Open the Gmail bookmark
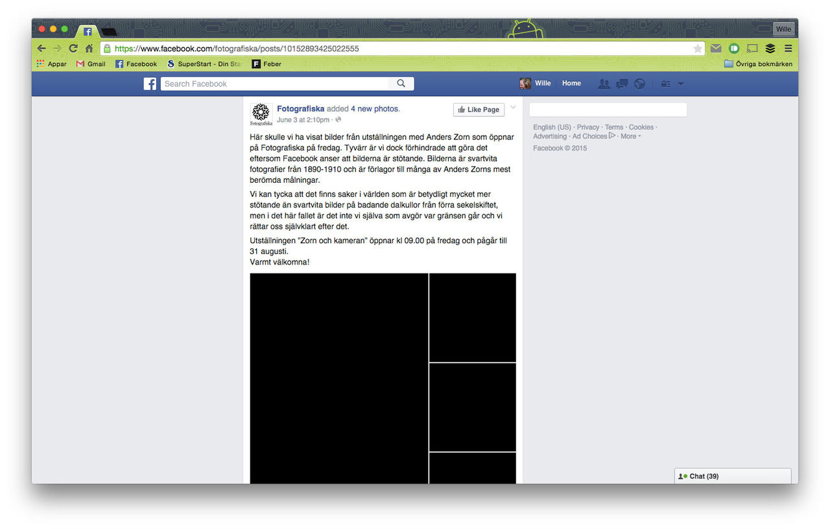 point(91,64)
